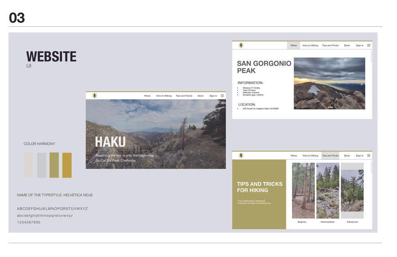Select Intro to Hiking in the HAKU homepage nav
The image size is (397, 257).
click(164, 96)
